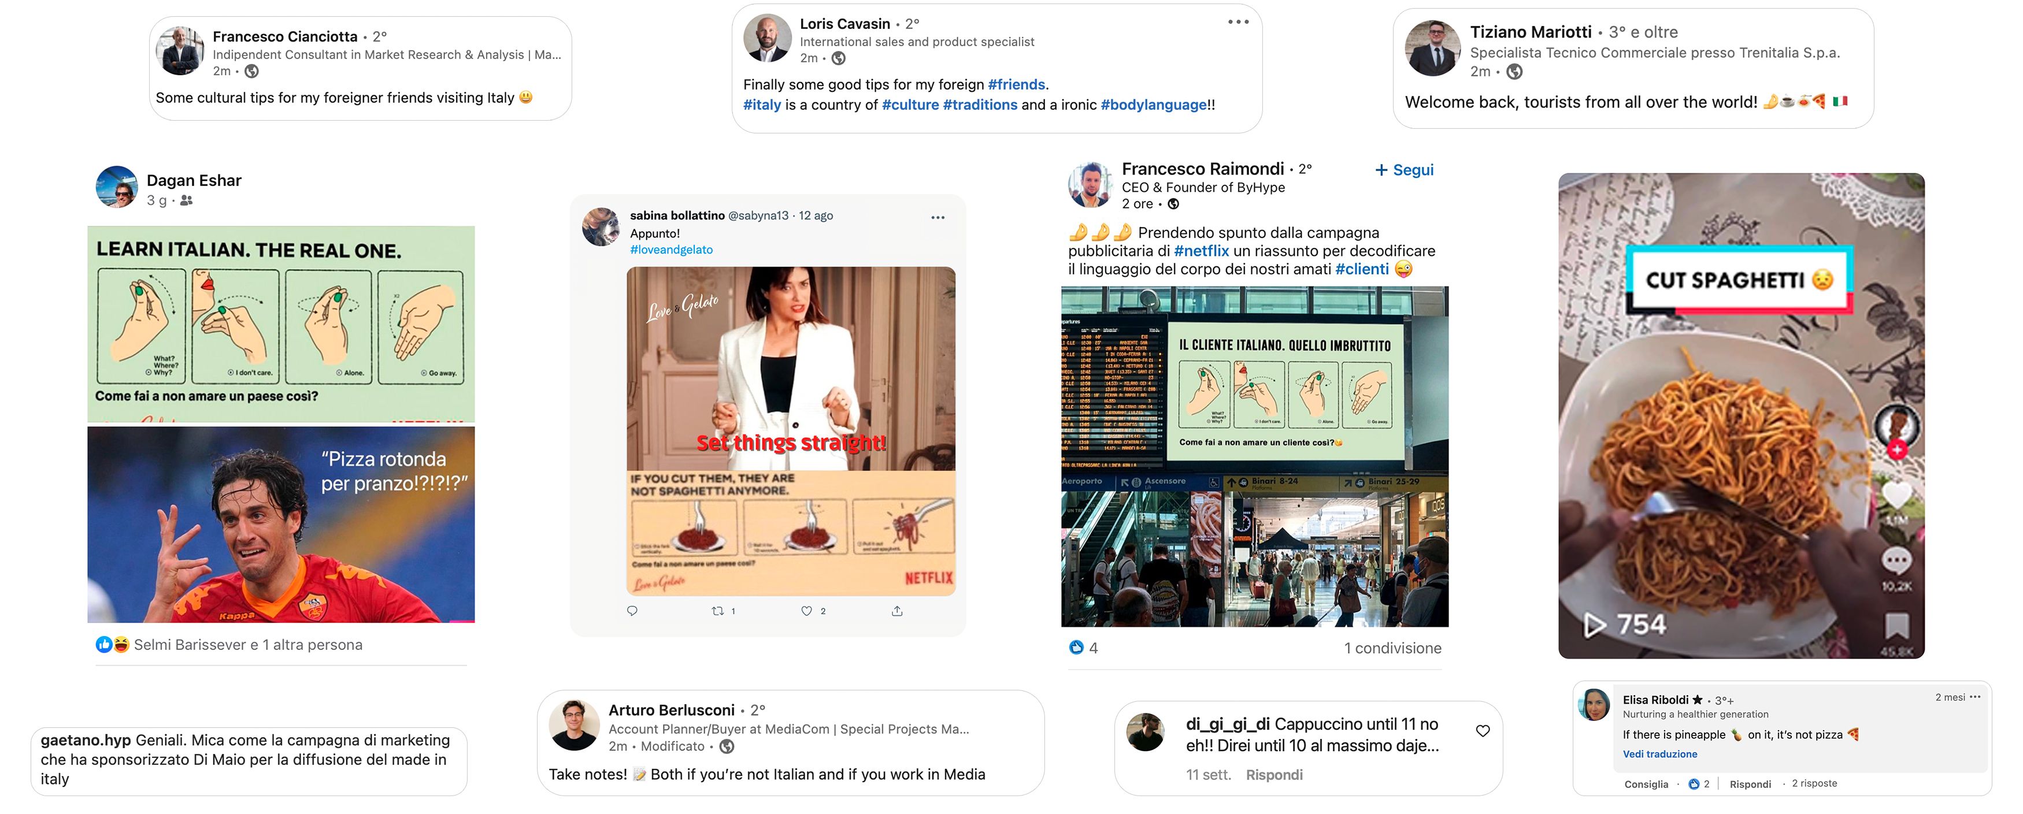The height and width of the screenshot is (814, 2023).
Task: Follow the creator via the red plus badge
Action: tap(1896, 450)
